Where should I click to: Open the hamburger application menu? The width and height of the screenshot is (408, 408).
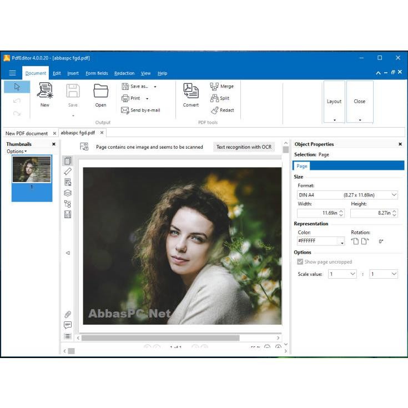(x=12, y=73)
